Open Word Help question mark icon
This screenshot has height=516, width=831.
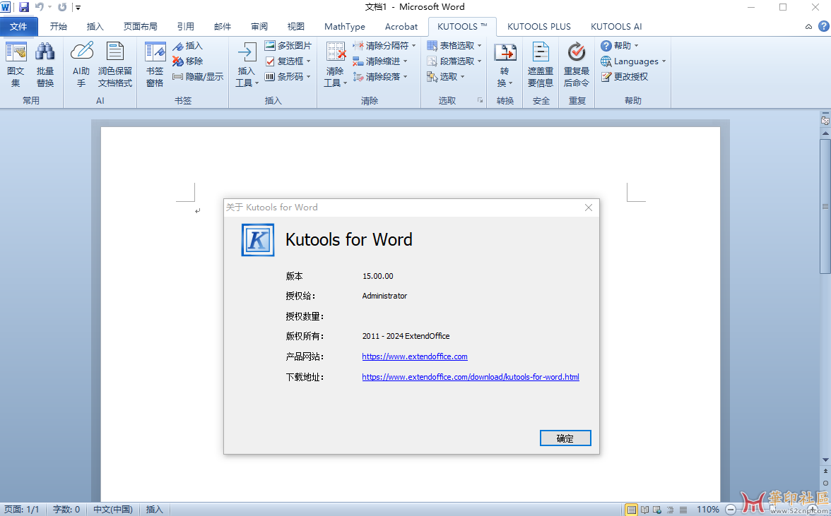coord(824,26)
